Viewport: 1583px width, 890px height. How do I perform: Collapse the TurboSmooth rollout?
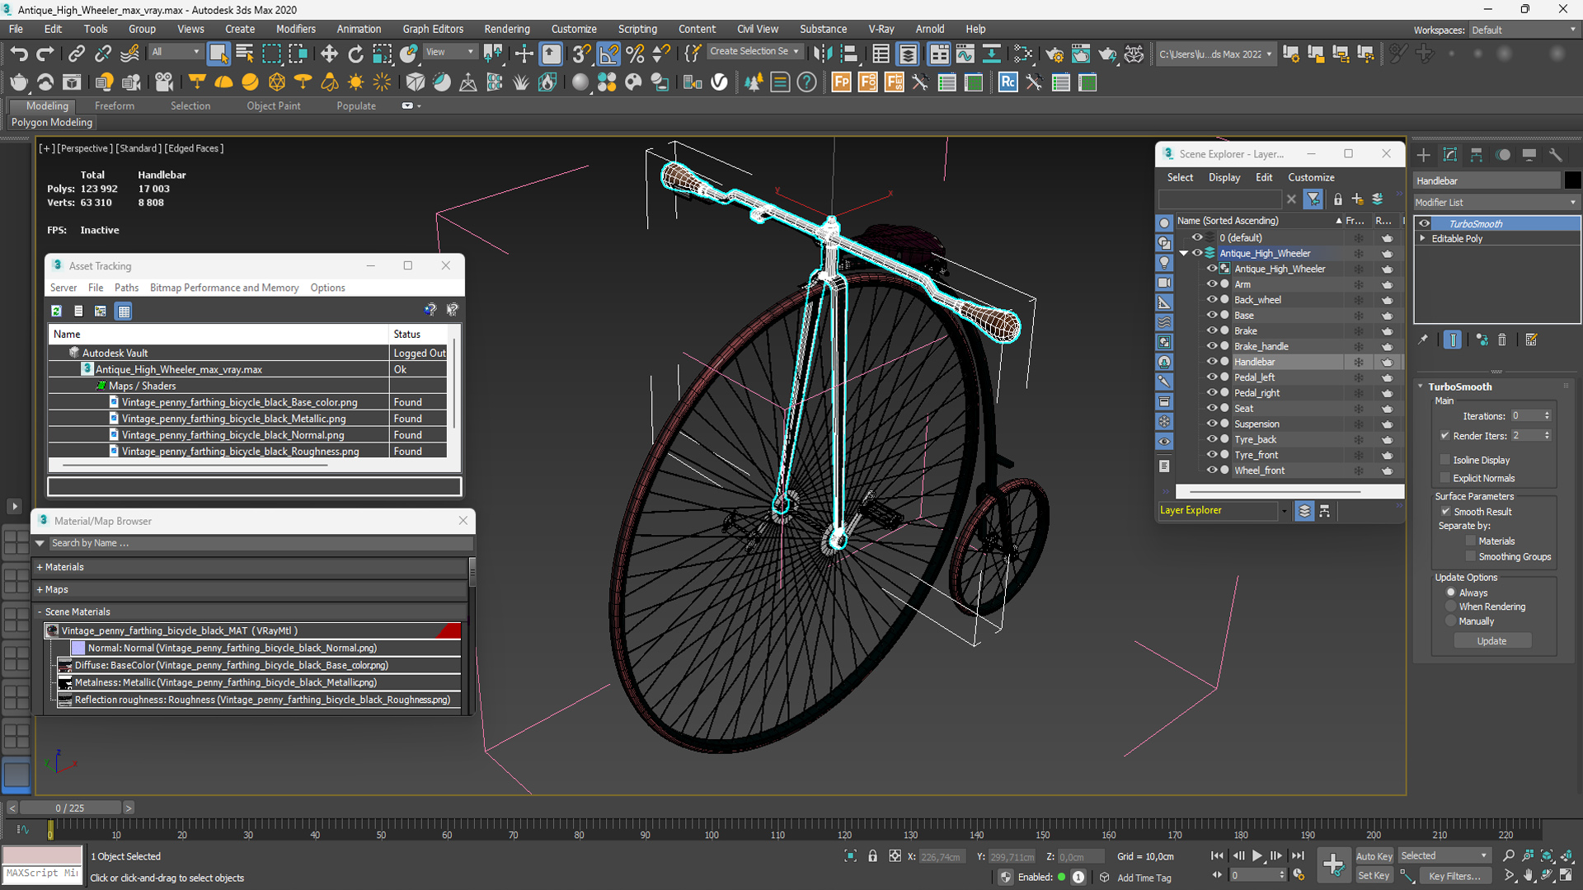click(x=1421, y=386)
